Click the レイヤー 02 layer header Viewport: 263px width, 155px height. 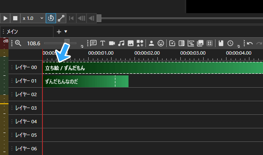[25, 94]
